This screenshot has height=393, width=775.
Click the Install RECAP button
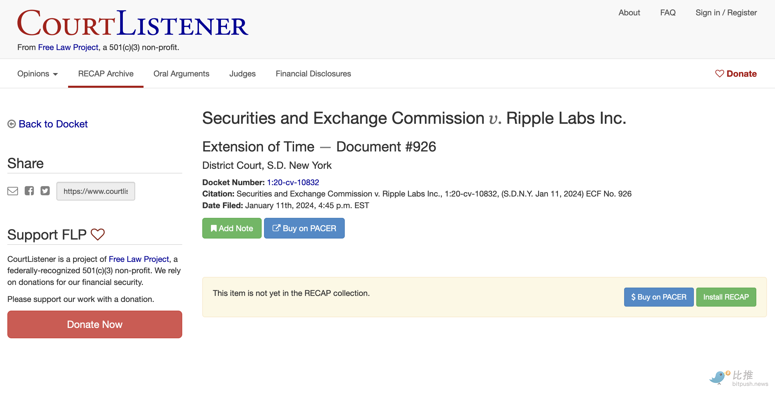tap(726, 297)
